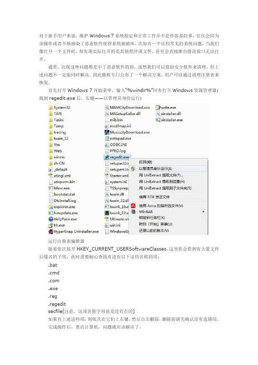Click the ".reg" line in the document
The width and height of the screenshot is (258, 365).
point(53,296)
